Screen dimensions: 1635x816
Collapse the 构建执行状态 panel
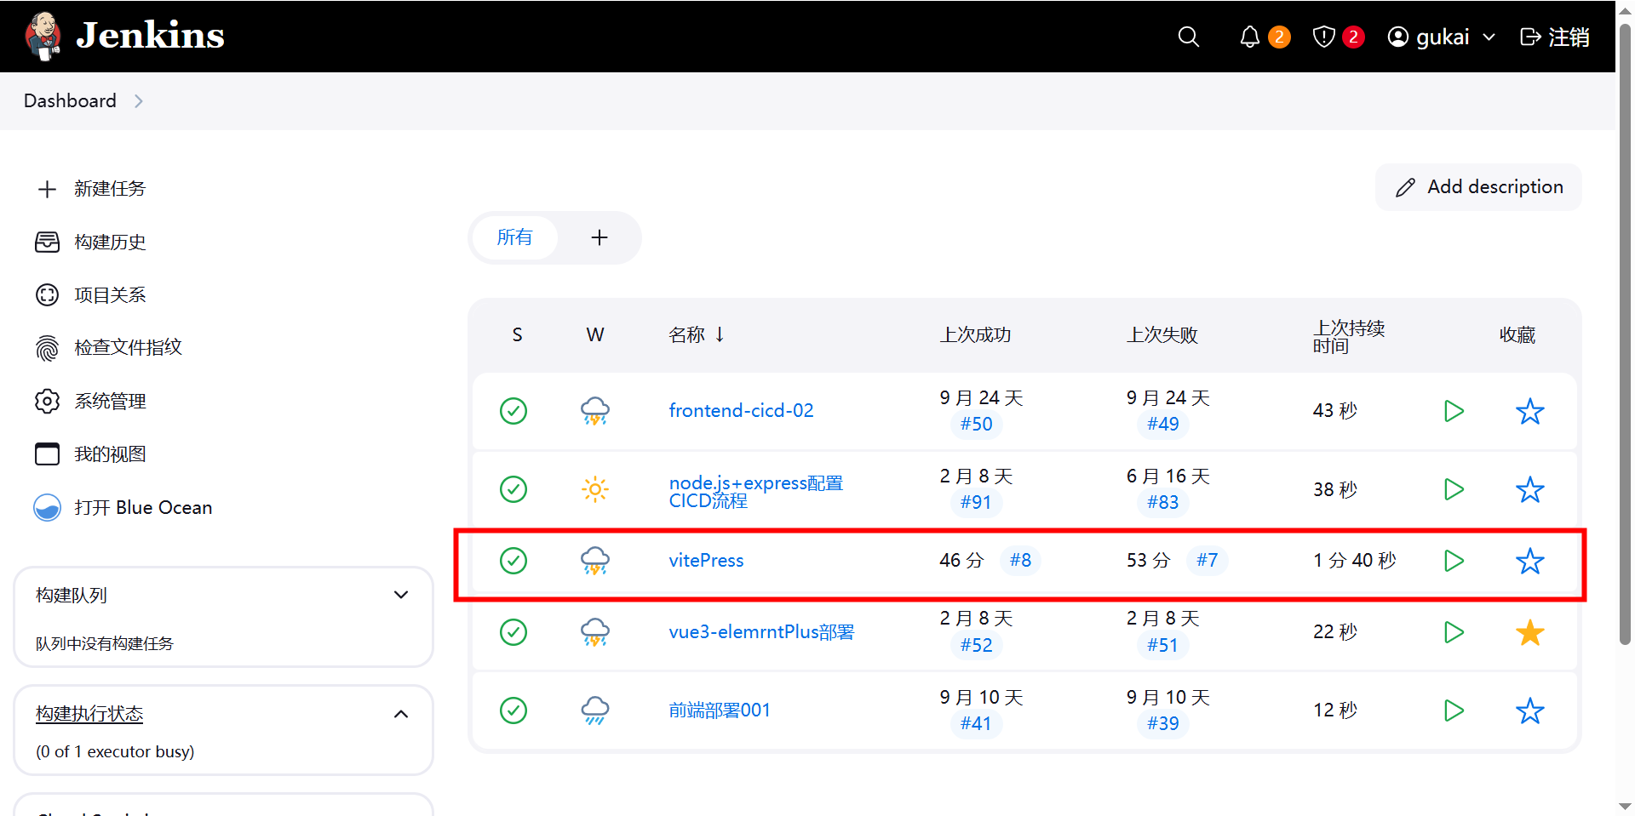pyautogui.click(x=401, y=714)
